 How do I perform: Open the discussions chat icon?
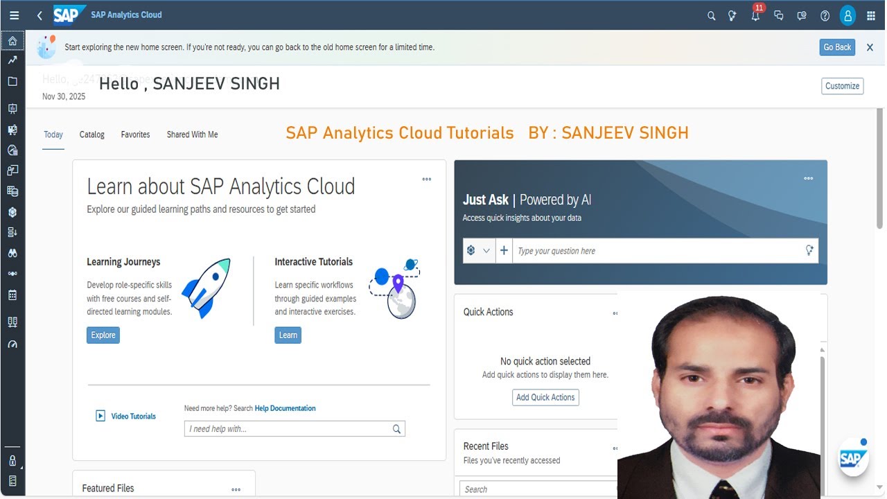[x=778, y=15]
